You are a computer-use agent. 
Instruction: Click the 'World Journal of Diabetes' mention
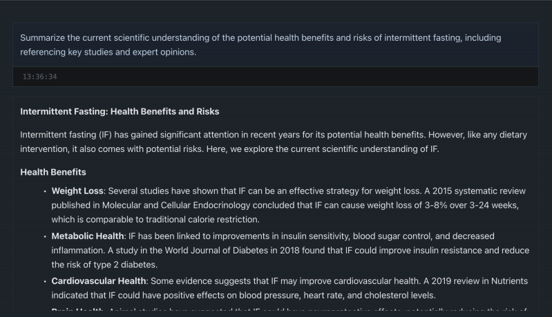pyautogui.click(x=216, y=251)
